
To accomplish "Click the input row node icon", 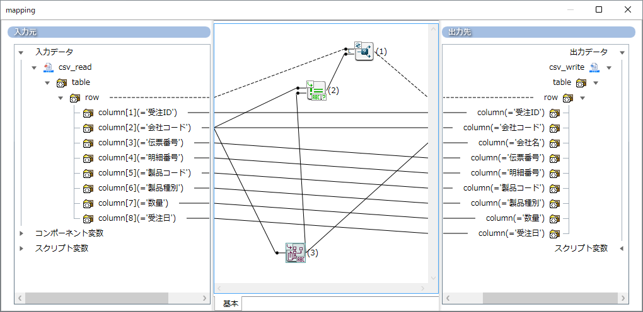I will coord(74,98).
